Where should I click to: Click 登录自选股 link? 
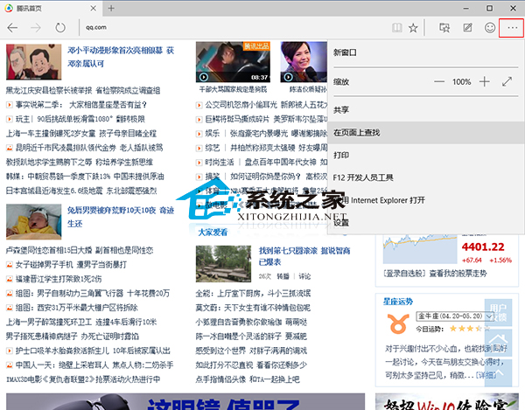[405, 274]
